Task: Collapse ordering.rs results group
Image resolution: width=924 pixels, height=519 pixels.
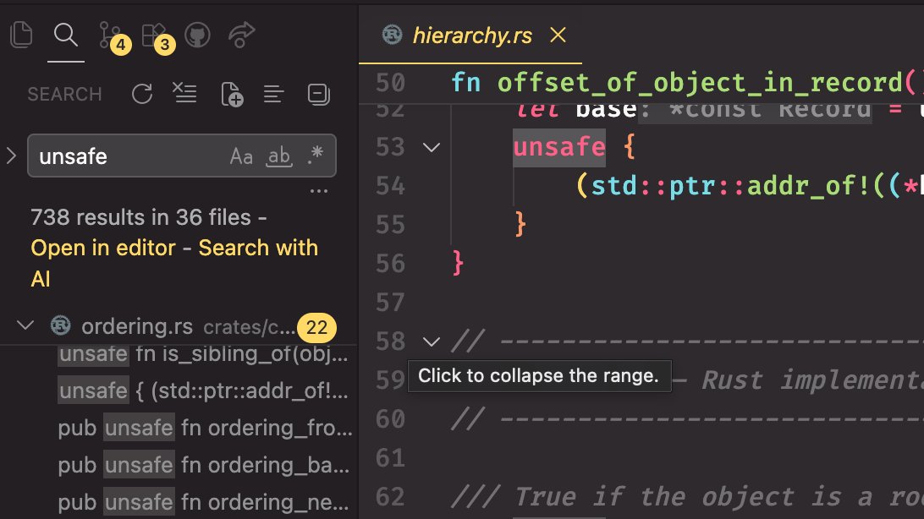Action: pyautogui.click(x=25, y=325)
